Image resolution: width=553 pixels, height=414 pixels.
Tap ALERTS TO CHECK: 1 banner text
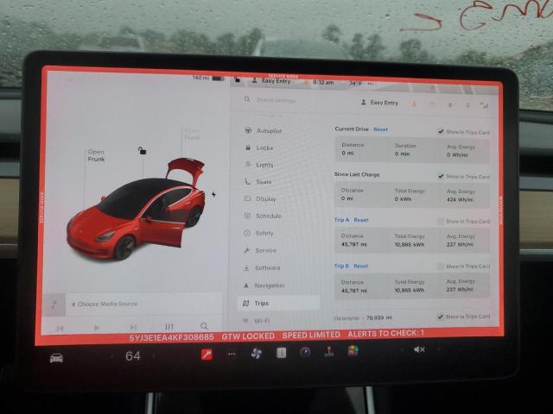386,334
